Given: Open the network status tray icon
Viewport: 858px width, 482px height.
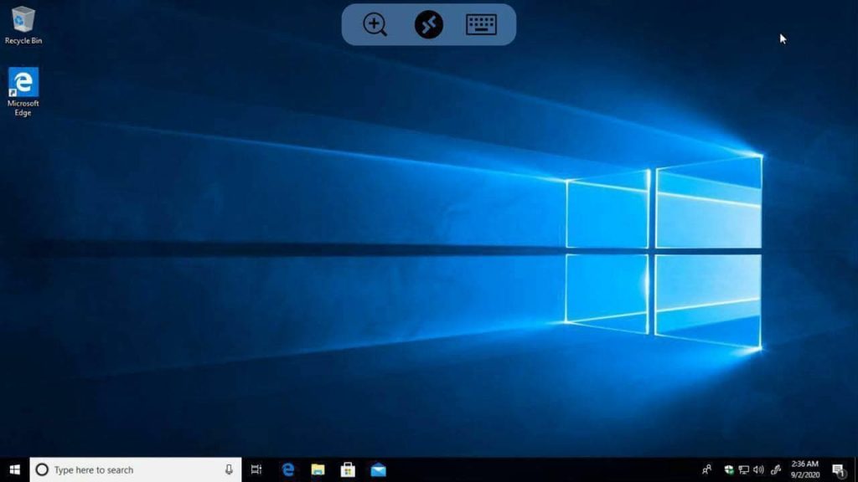Looking at the screenshot, I should pos(744,469).
